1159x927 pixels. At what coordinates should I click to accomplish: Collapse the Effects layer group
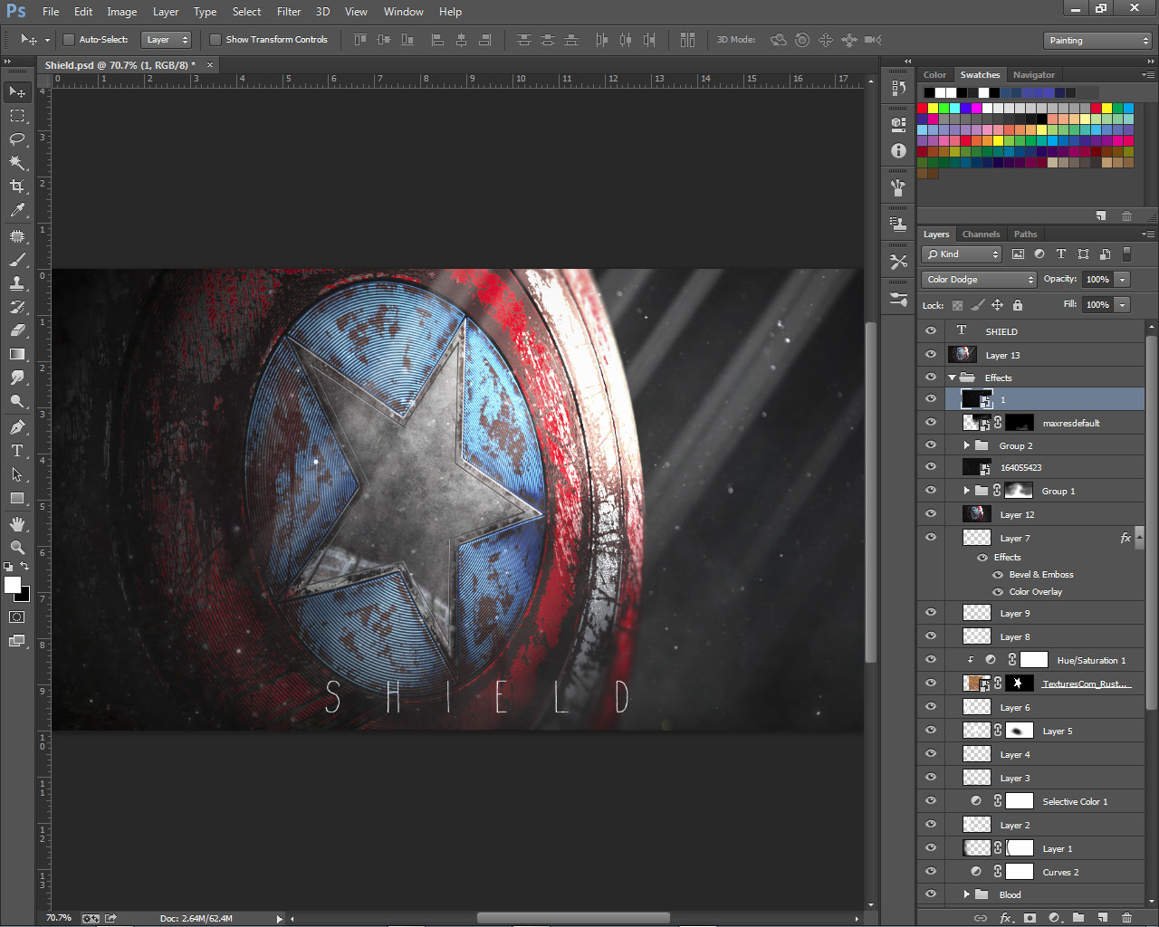tap(953, 377)
